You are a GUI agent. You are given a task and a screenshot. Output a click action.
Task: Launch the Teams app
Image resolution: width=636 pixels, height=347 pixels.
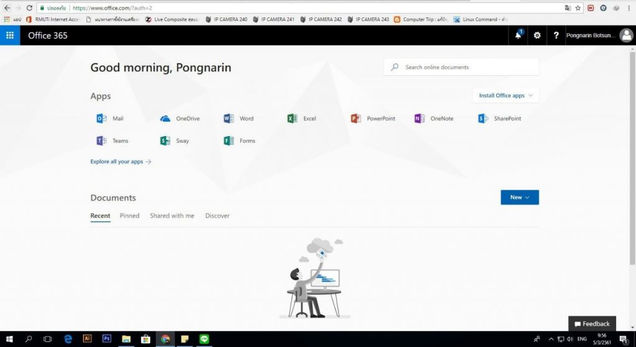[x=102, y=141]
